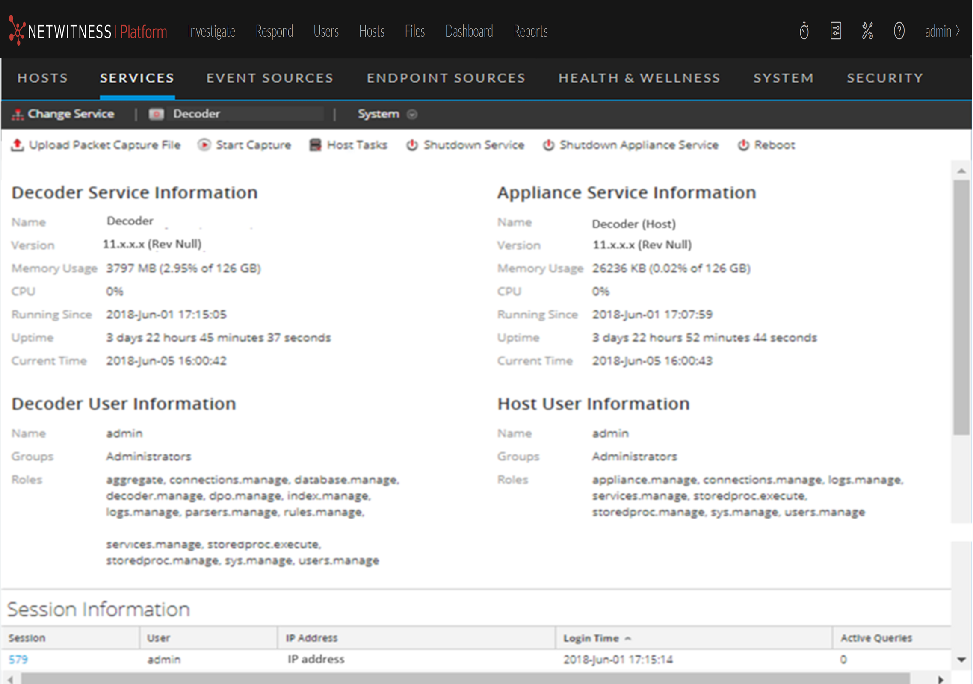The height and width of the screenshot is (684, 973).
Task: Open the admin tools wrench icon
Action: [x=868, y=31]
